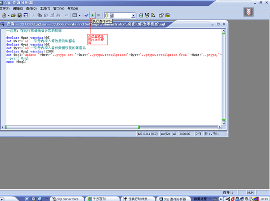Click the Object Search magnifier icon

pyautogui.click(x=153, y=16)
